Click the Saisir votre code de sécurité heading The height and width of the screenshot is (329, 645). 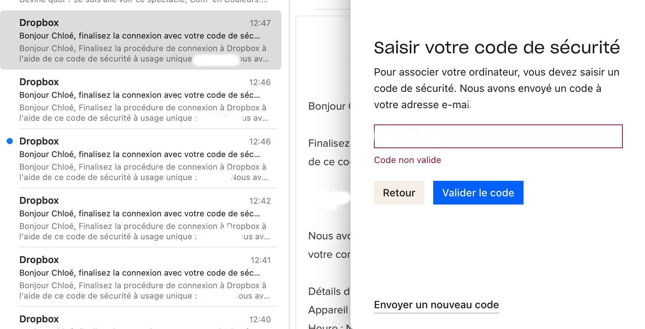point(497,47)
